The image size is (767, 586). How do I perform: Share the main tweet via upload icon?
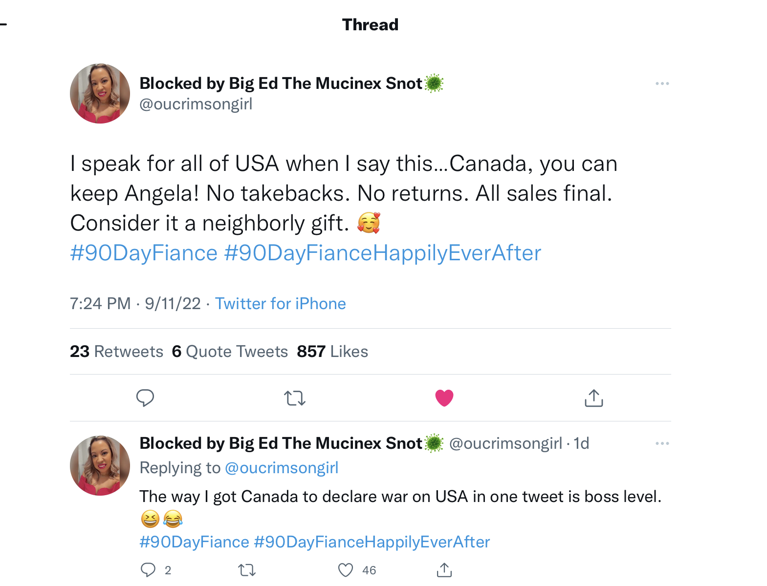pyautogui.click(x=593, y=398)
